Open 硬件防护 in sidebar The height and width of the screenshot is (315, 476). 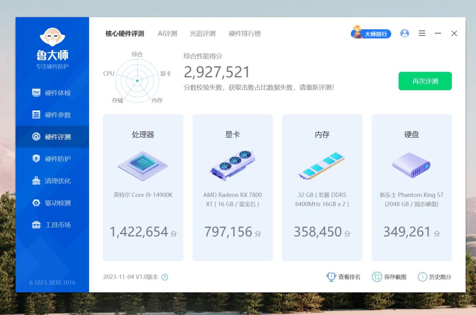[52, 159]
